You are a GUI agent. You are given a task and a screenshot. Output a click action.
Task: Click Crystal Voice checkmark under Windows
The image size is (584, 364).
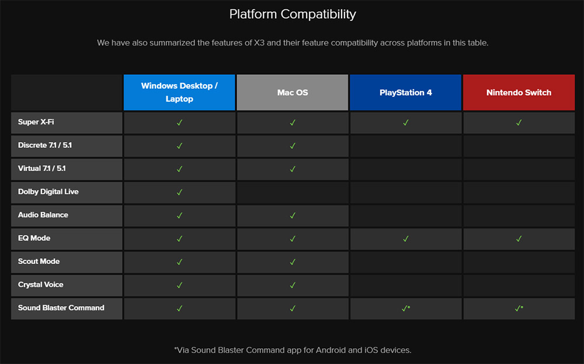click(x=179, y=285)
